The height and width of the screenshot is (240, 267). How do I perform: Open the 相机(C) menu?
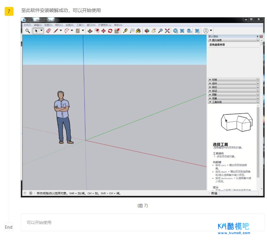click(59, 25)
